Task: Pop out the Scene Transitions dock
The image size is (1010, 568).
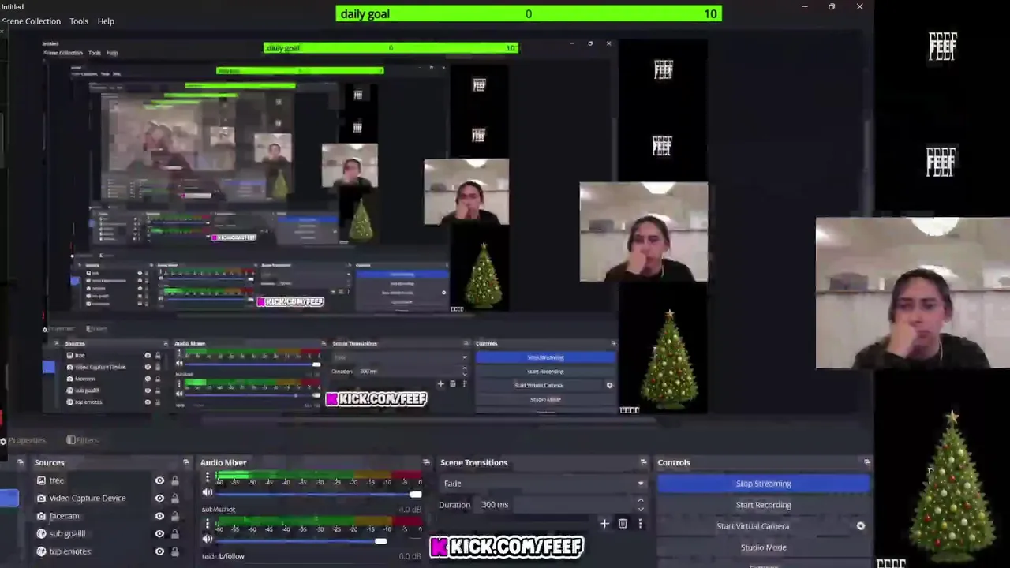Action: (643, 462)
